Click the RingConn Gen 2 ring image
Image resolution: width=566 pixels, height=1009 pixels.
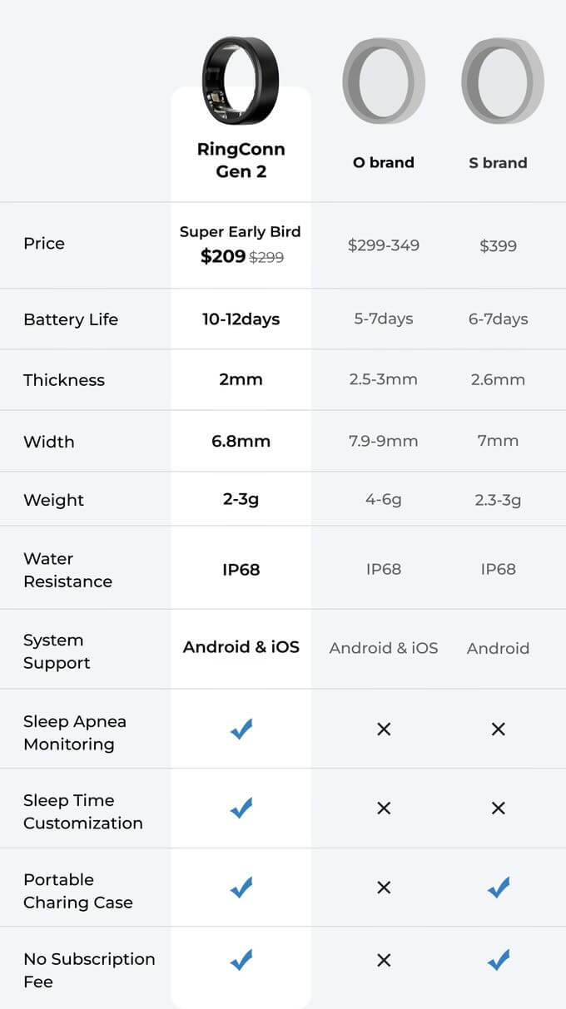pyautogui.click(x=241, y=81)
